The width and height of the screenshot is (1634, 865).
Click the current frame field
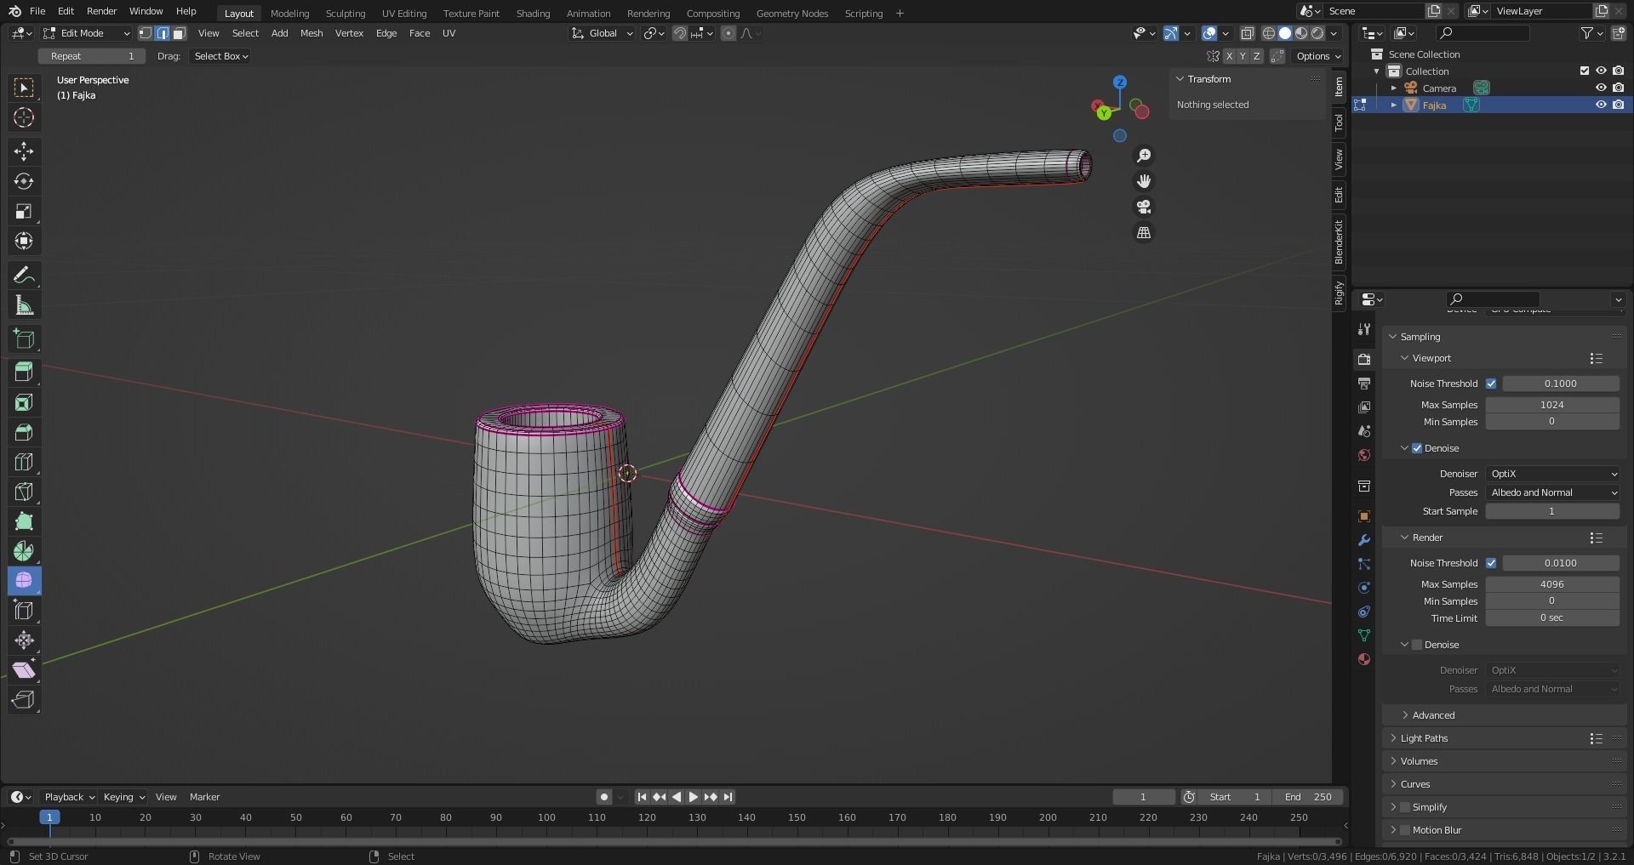[1143, 797]
